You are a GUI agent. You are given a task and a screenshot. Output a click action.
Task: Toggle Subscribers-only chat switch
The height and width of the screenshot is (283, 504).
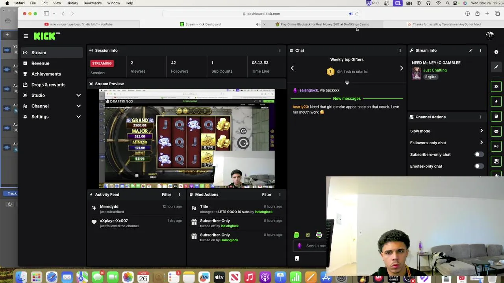pyautogui.click(x=478, y=154)
